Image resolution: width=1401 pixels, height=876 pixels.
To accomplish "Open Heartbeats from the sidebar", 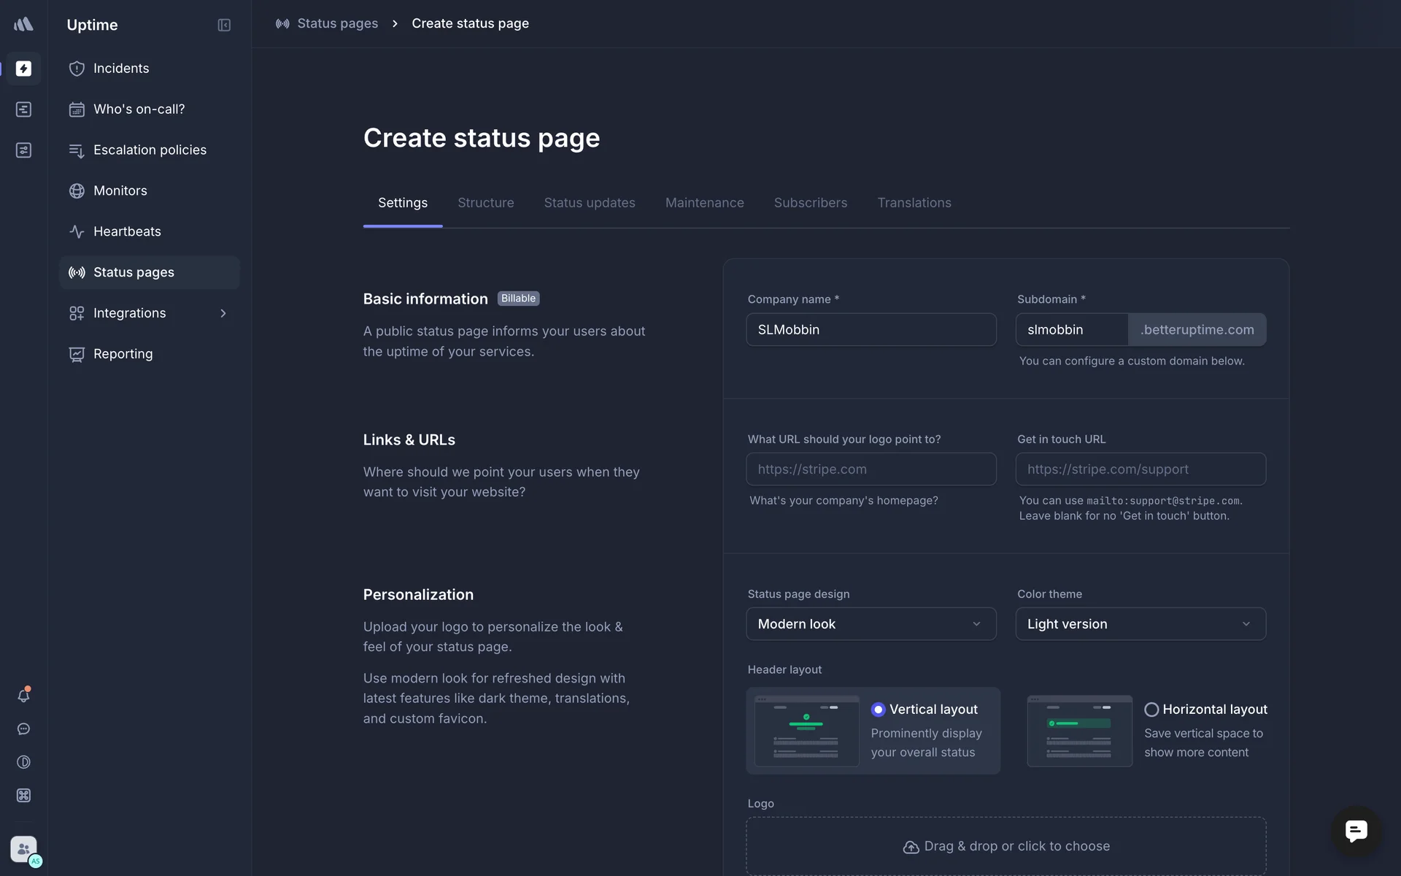I will pyautogui.click(x=127, y=231).
